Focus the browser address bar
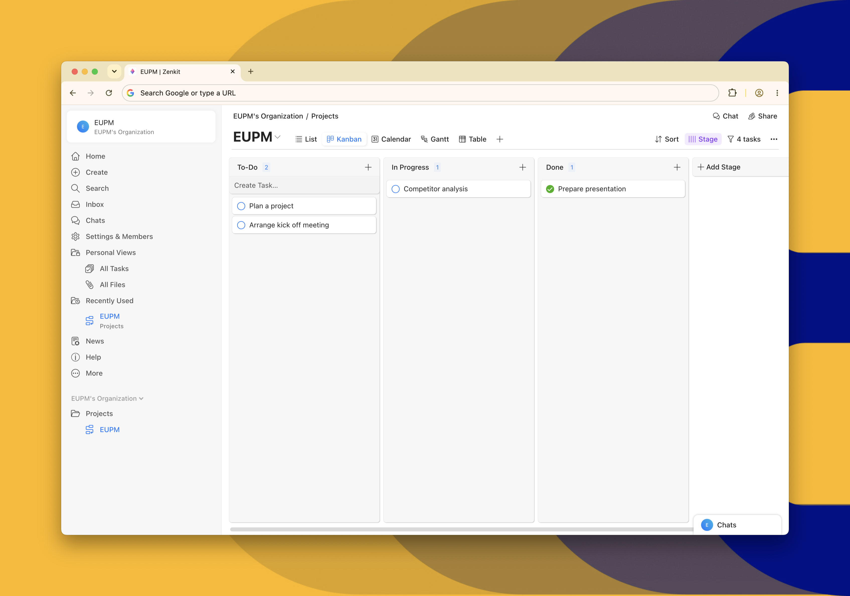Viewport: 850px width, 596px height. click(420, 93)
